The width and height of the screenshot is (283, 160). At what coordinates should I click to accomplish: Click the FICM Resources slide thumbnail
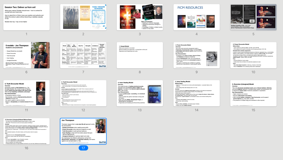196,17
